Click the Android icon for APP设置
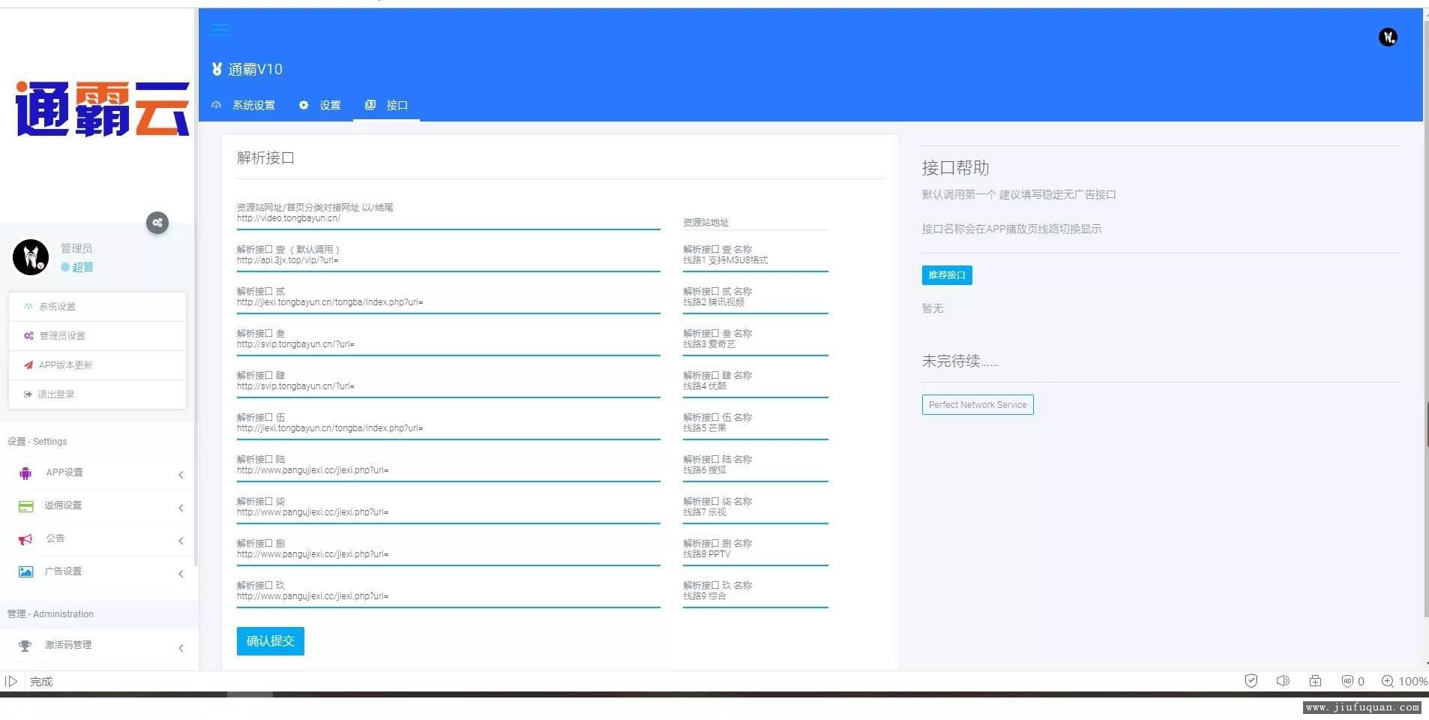 click(25, 473)
